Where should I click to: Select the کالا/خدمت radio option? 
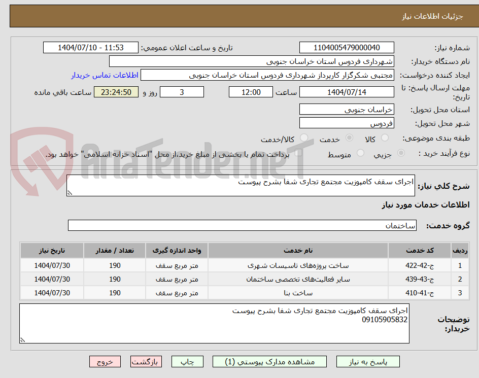[303, 138]
